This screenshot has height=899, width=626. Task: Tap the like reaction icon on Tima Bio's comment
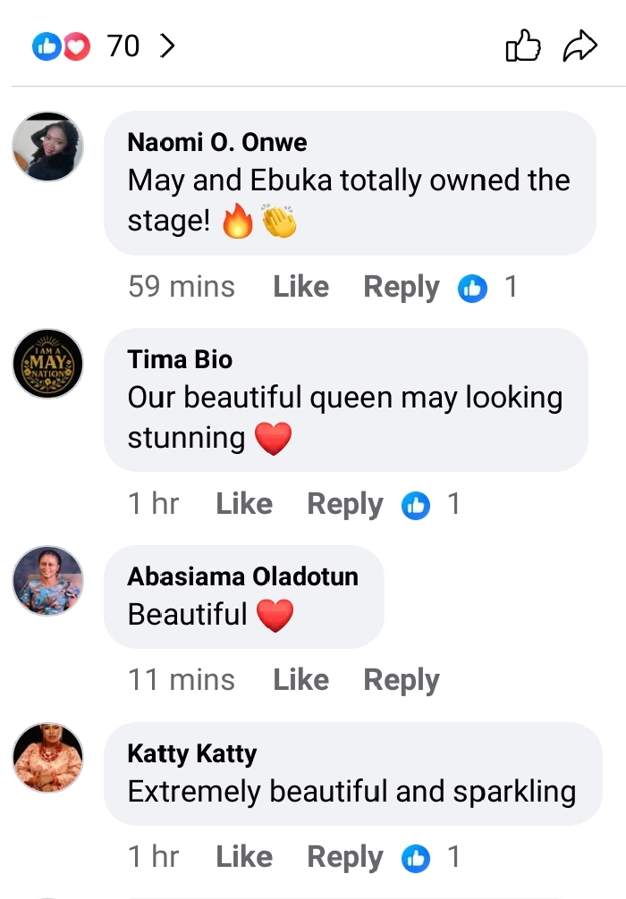(x=415, y=505)
